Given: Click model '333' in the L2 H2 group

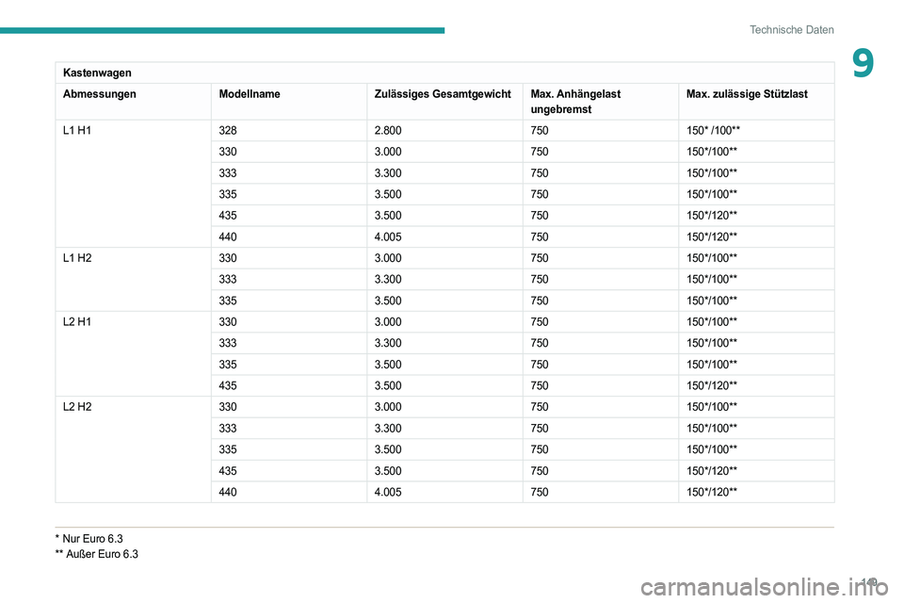Looking at the screenshot, I should [228, 428].
